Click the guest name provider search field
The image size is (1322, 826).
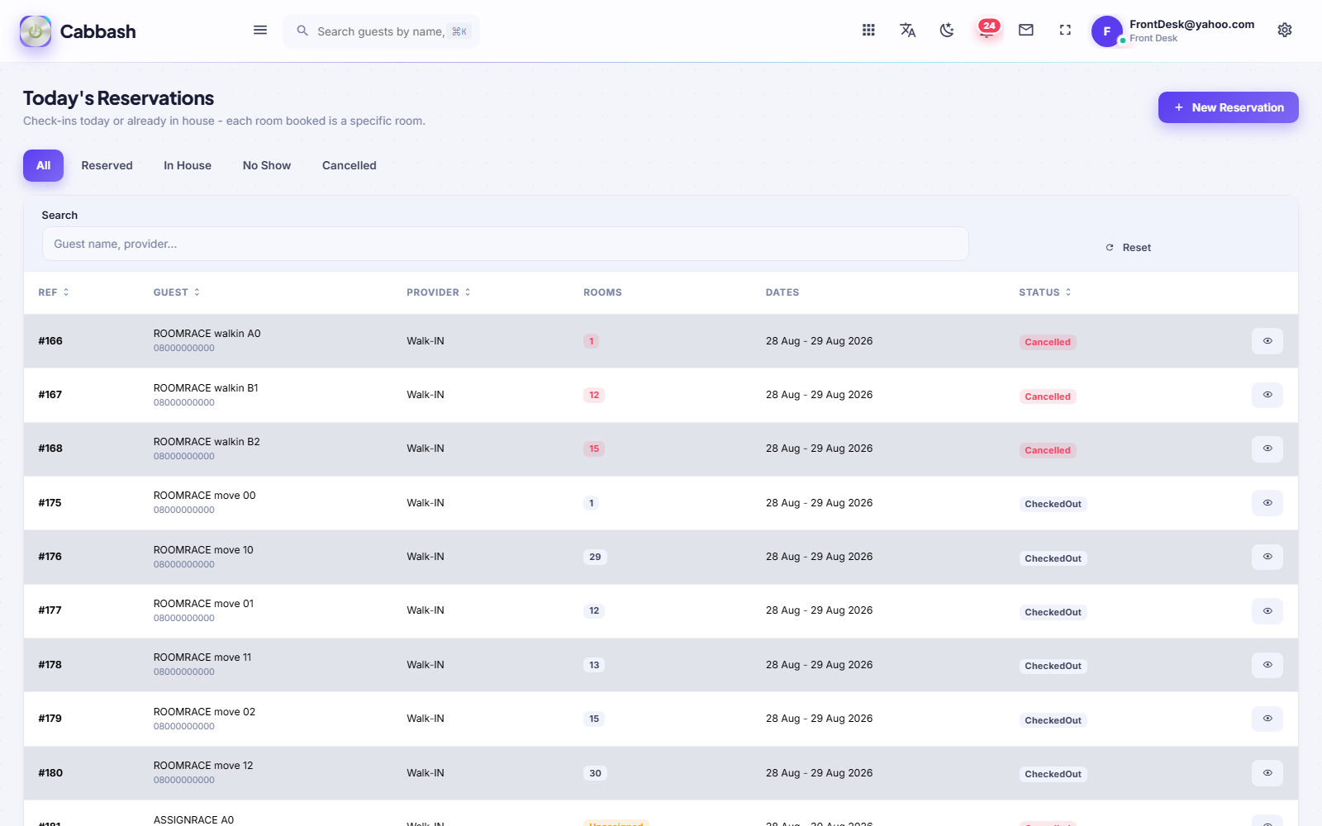(x=505, y=244)
